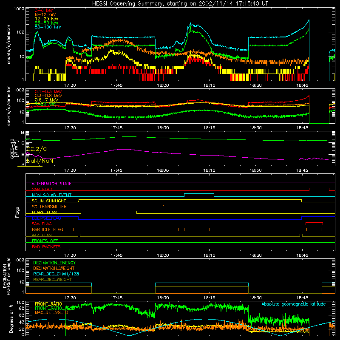
Task: Click the FLARE_FLAG label
Action: coord(44,212)
